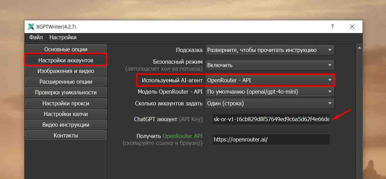Open Безопасный режим dropdown

(270, 65)
